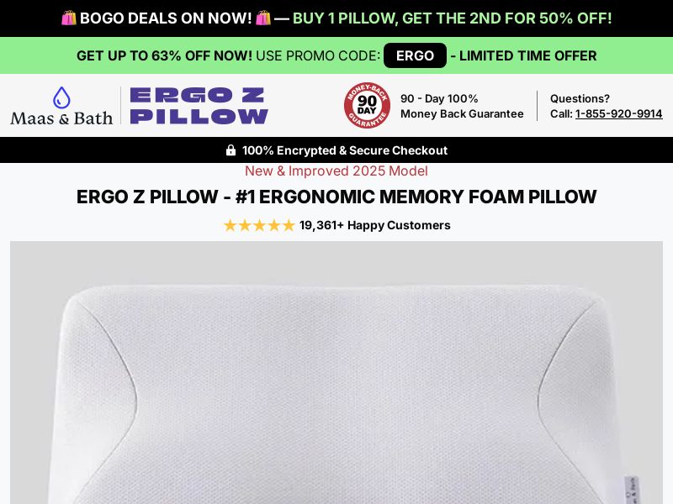Screen dimensions: 673x504
Task: Call the 1-855-920-9914 phone link
Action: click(x=618, y=113)
